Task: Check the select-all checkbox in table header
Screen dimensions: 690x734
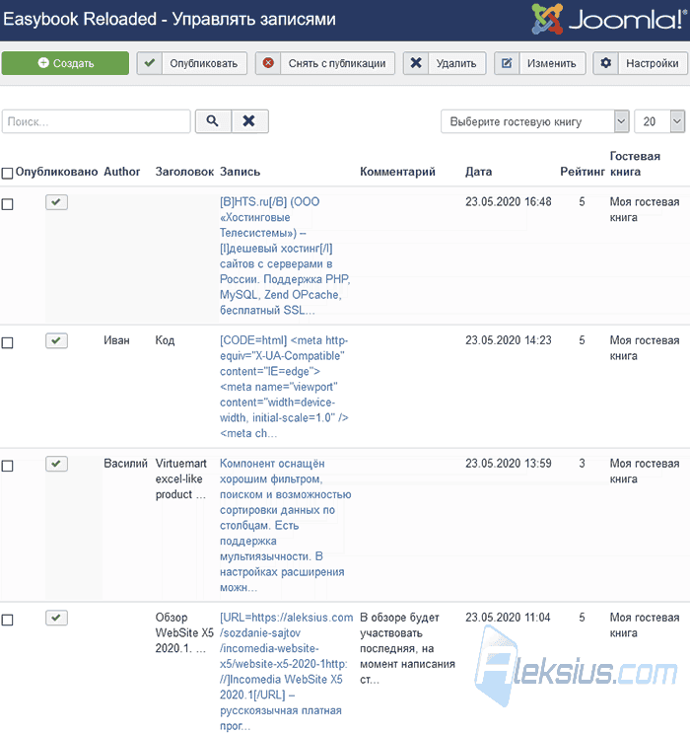Action: pos(8,174)
